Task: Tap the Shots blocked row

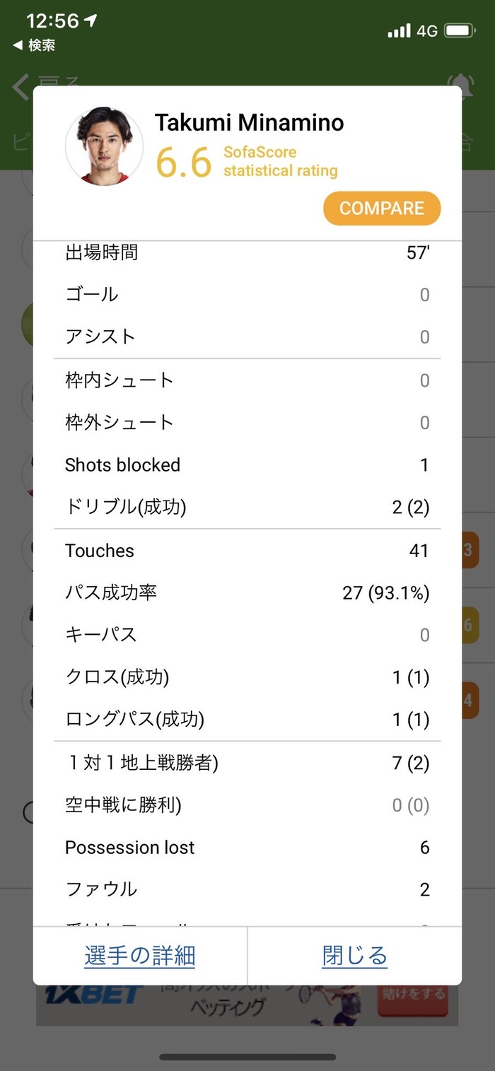Action: 248,464
